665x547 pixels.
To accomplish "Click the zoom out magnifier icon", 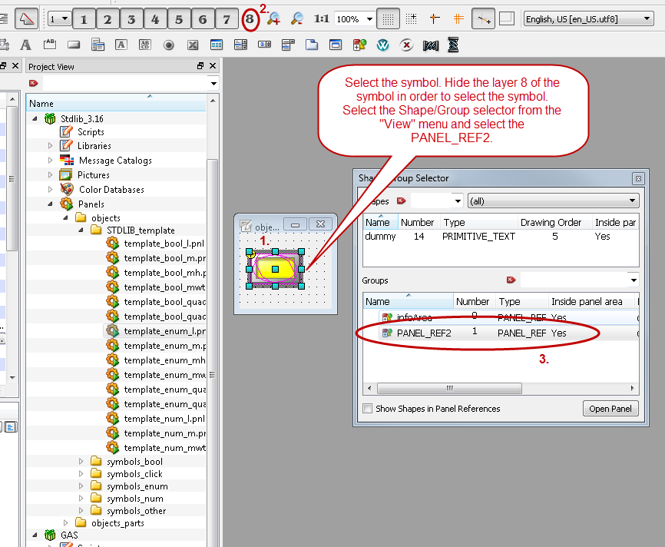I will tap(297, 19).
